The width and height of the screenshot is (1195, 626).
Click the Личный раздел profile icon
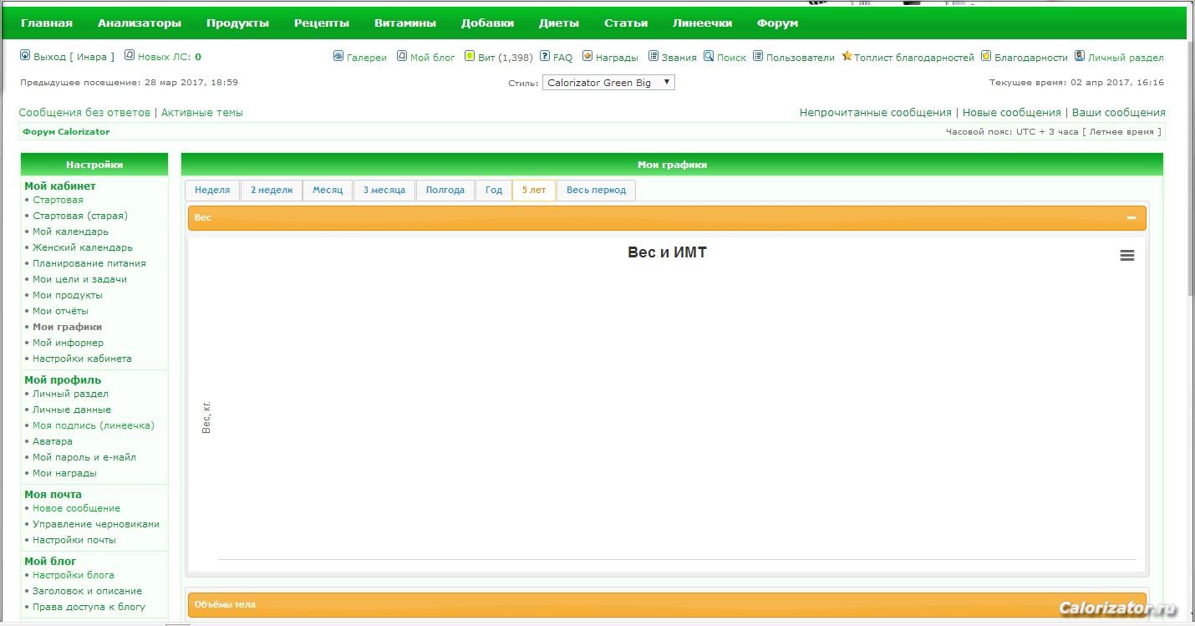coord(1080,57)
